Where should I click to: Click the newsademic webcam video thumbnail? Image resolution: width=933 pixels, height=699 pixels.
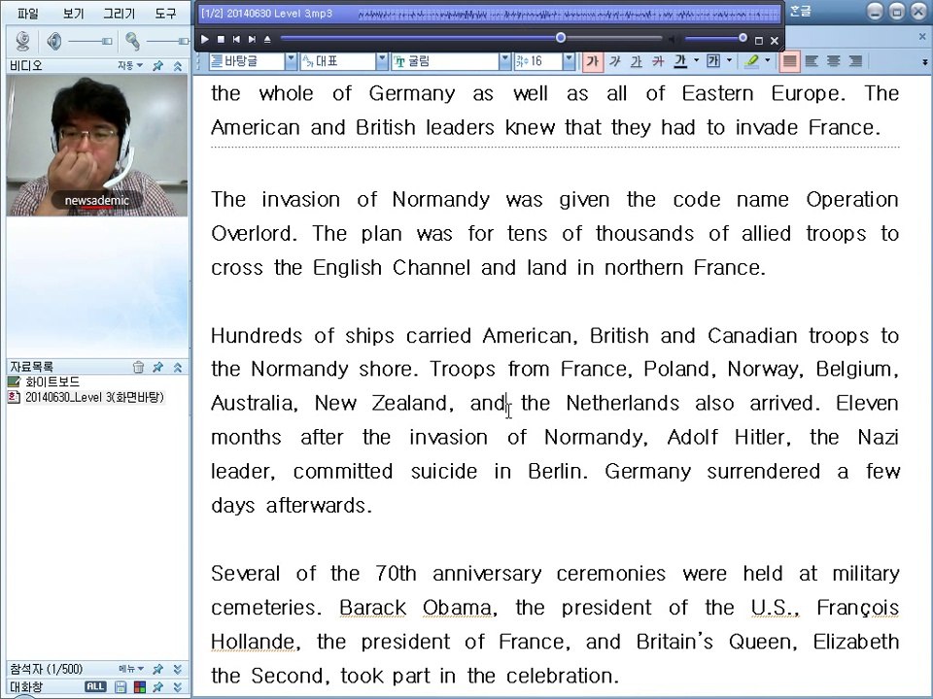pos(97,146)
